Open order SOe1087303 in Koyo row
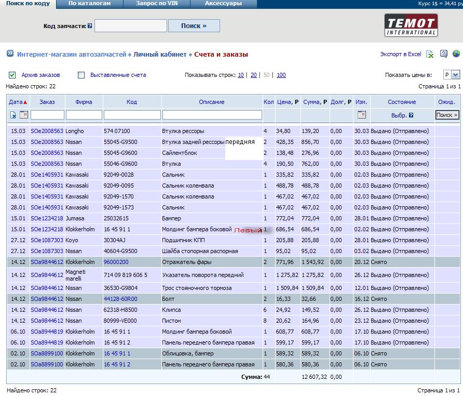The width and height of the screenshot is (463, 396). (x=47, y=240)
